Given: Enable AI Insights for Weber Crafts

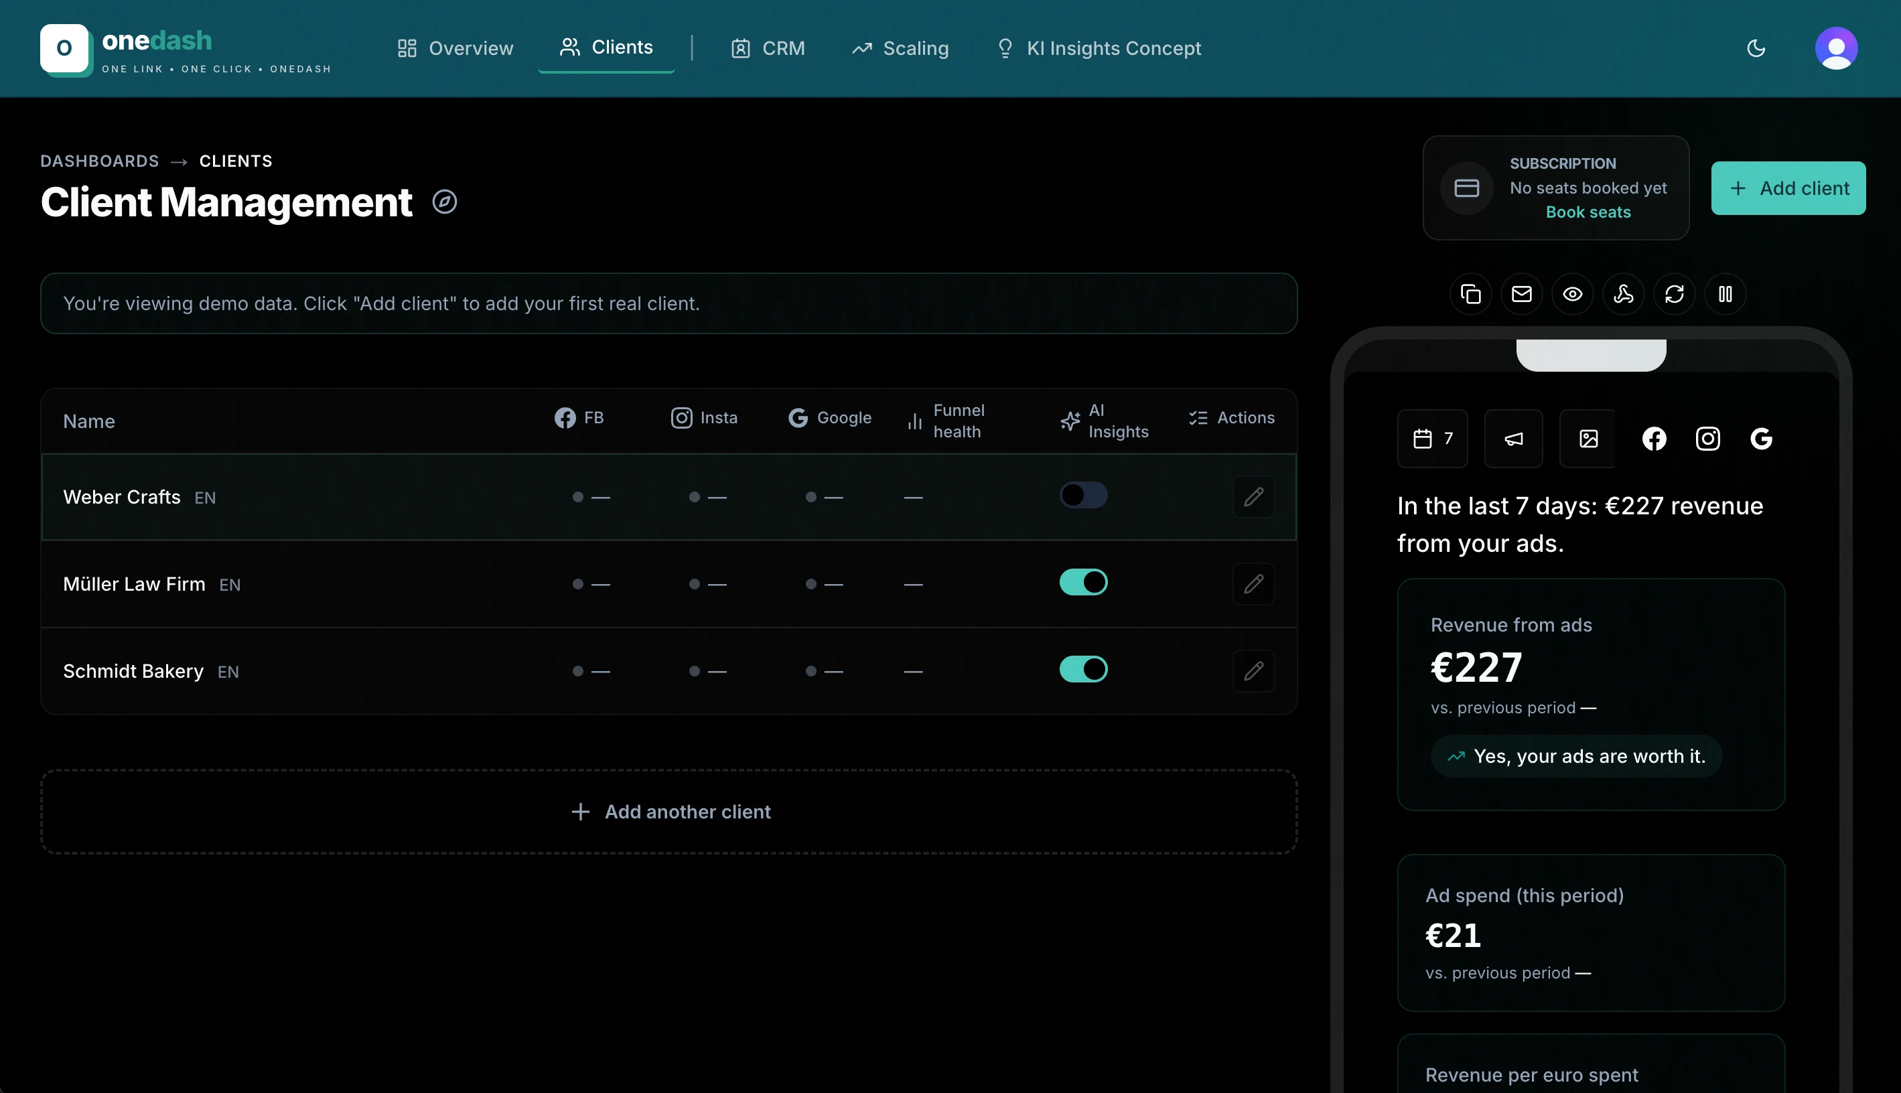Looking at the screenshot, I should [x=1082, y=496].
